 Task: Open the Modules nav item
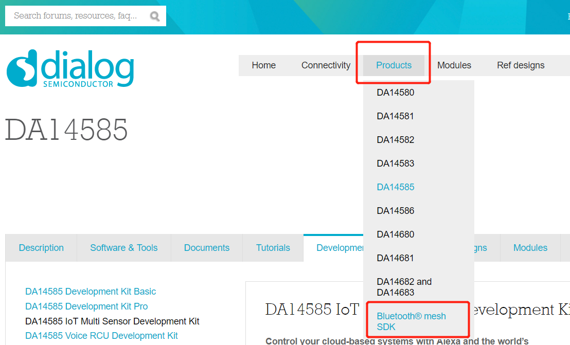[454, 65]
